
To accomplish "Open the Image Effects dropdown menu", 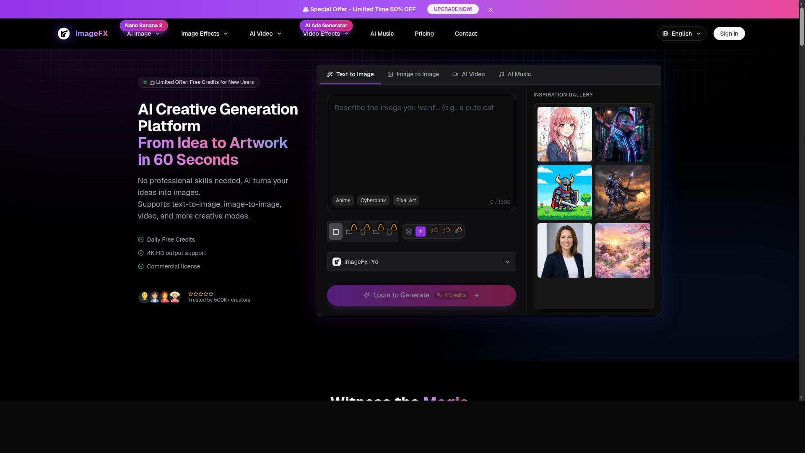I will click(x=204, y=34).
